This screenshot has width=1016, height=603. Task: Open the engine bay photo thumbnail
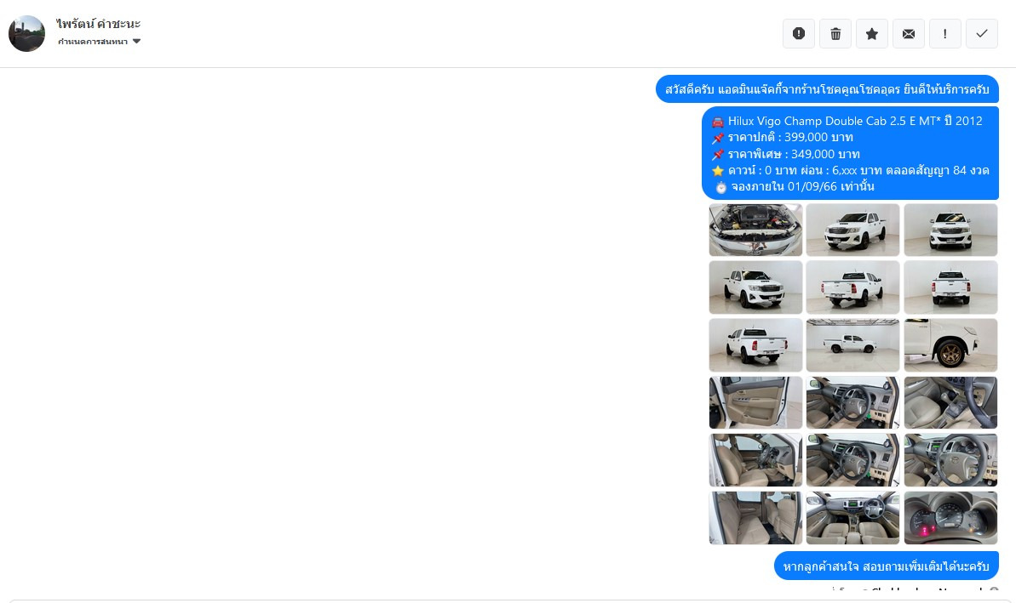755,230
